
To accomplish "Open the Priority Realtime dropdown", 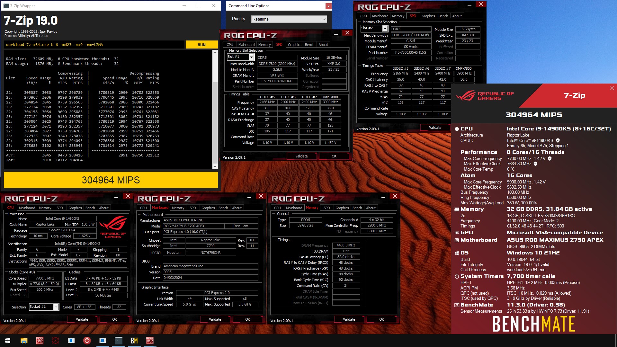I will click(x=289, y=19).
